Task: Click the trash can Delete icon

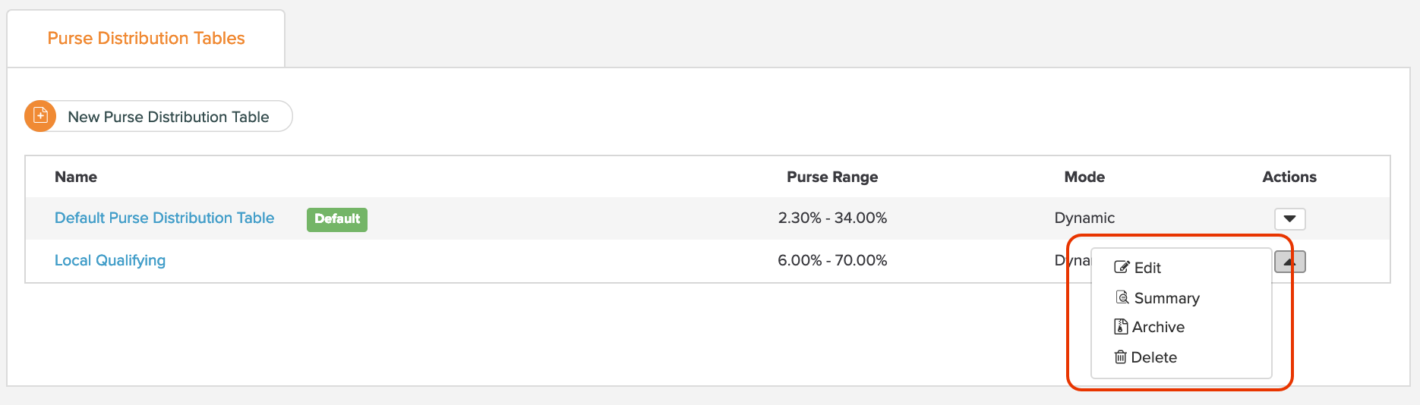Action: 1120,357
